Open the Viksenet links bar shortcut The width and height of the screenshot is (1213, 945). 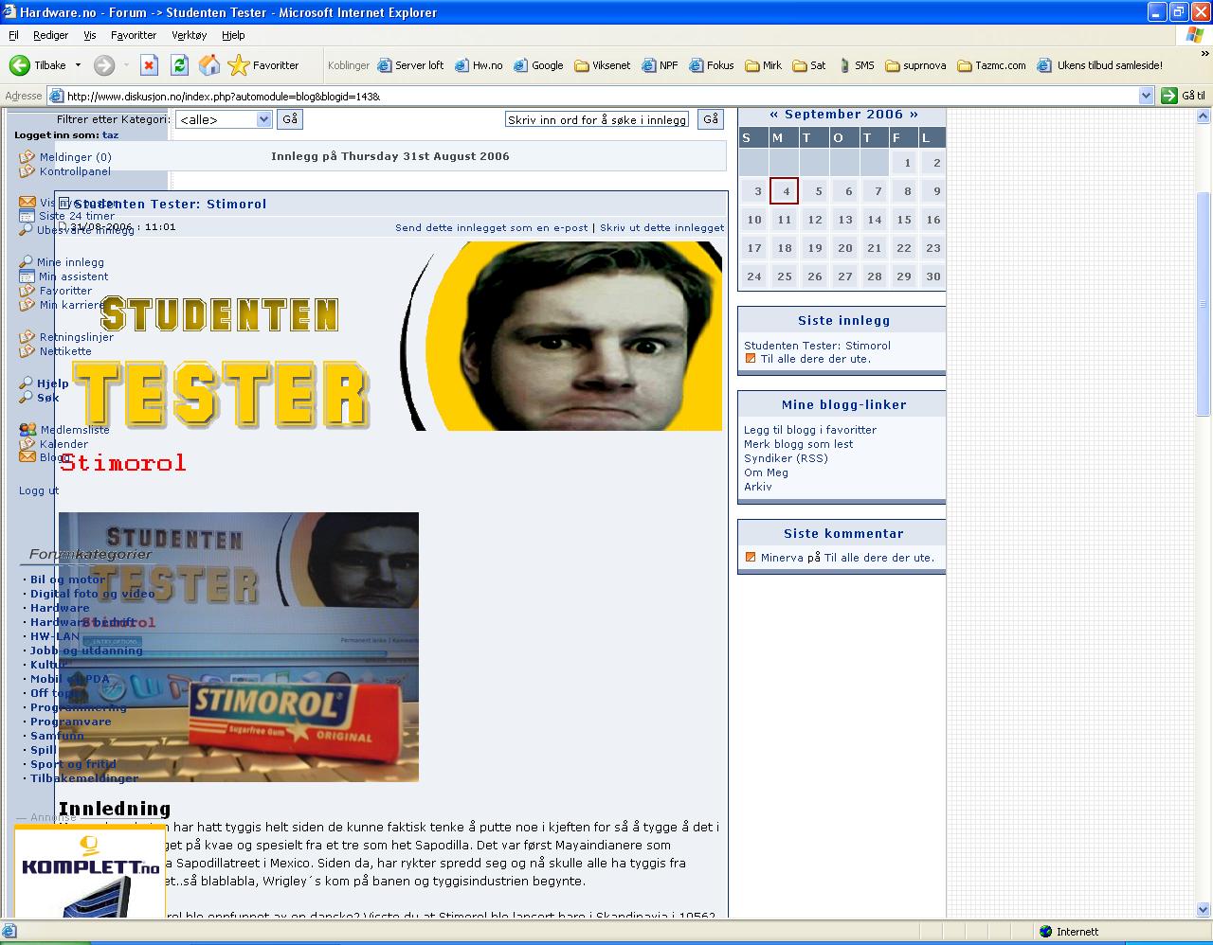pyautogui.click(x=602, y=65)
